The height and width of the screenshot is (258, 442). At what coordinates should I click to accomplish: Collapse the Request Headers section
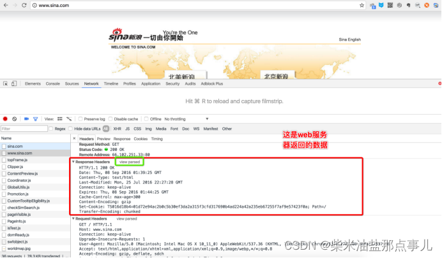73,219
